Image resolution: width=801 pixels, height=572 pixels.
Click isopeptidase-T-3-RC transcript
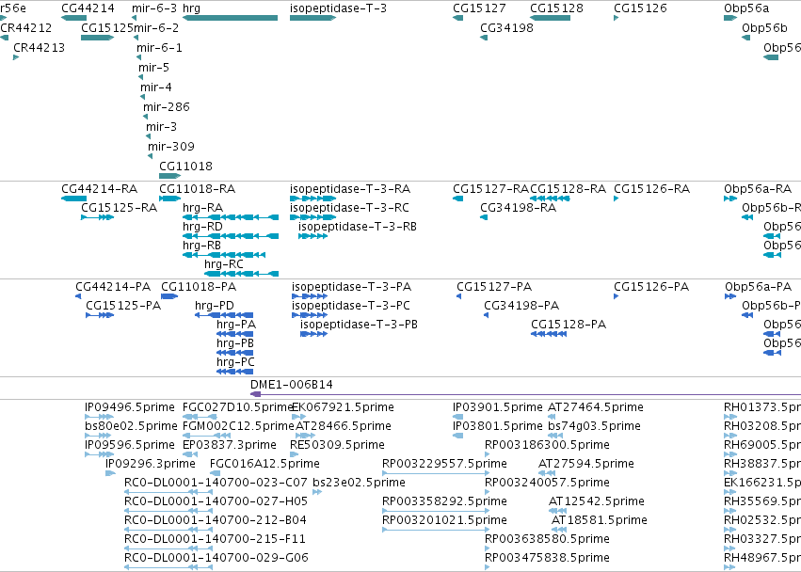(312, 217)
